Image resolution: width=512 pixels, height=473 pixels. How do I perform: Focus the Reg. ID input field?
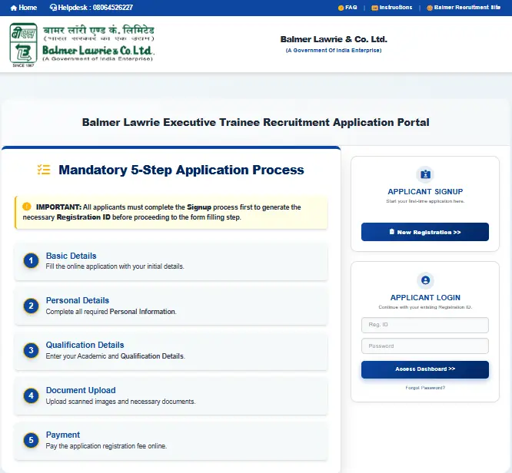425,325
